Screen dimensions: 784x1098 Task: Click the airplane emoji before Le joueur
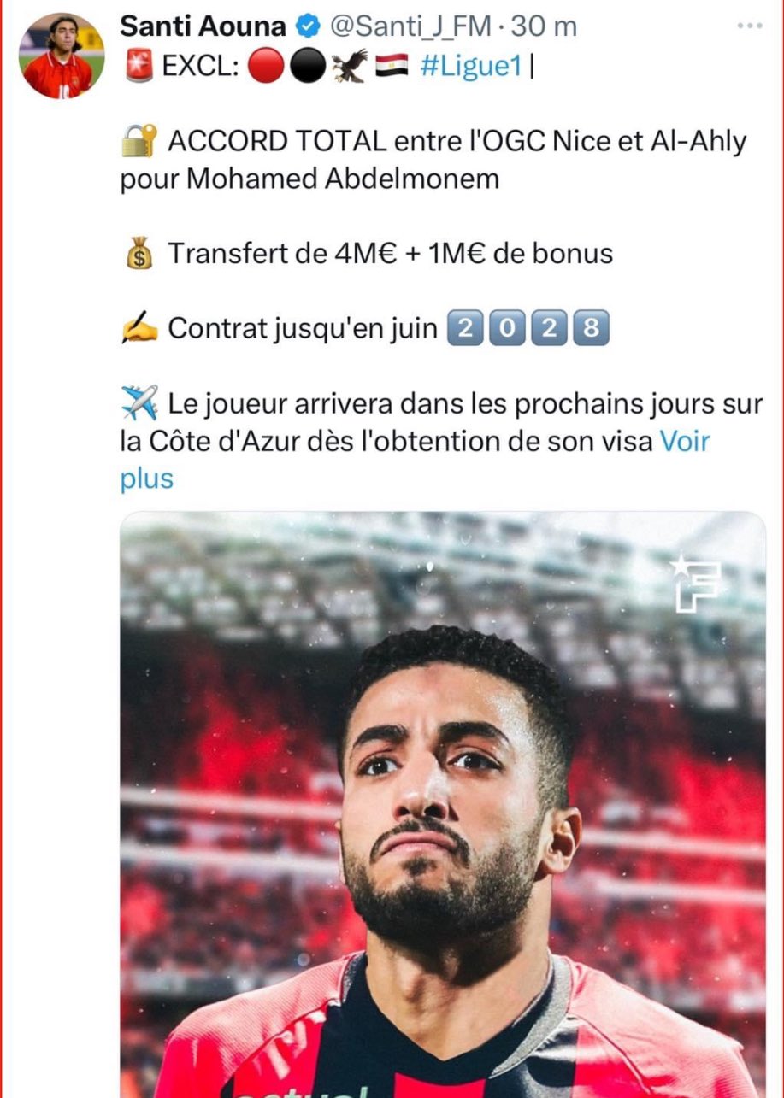pos(139,402)
